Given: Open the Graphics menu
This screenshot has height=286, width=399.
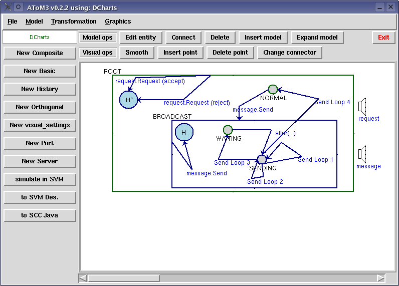Looking at the screenshot, I should [118, 22].
